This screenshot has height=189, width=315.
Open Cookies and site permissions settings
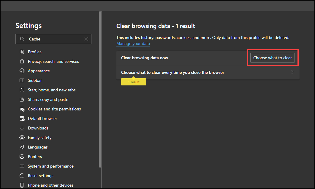tap(54, 109)
